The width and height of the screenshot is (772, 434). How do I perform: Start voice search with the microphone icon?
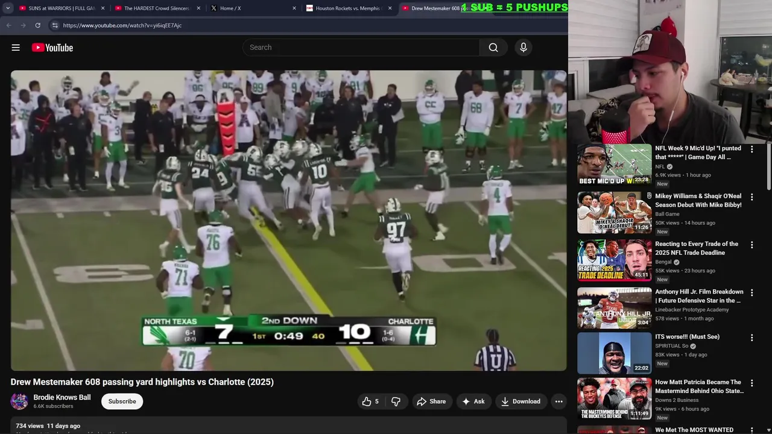pyautogui.click(x=524, y=48)
